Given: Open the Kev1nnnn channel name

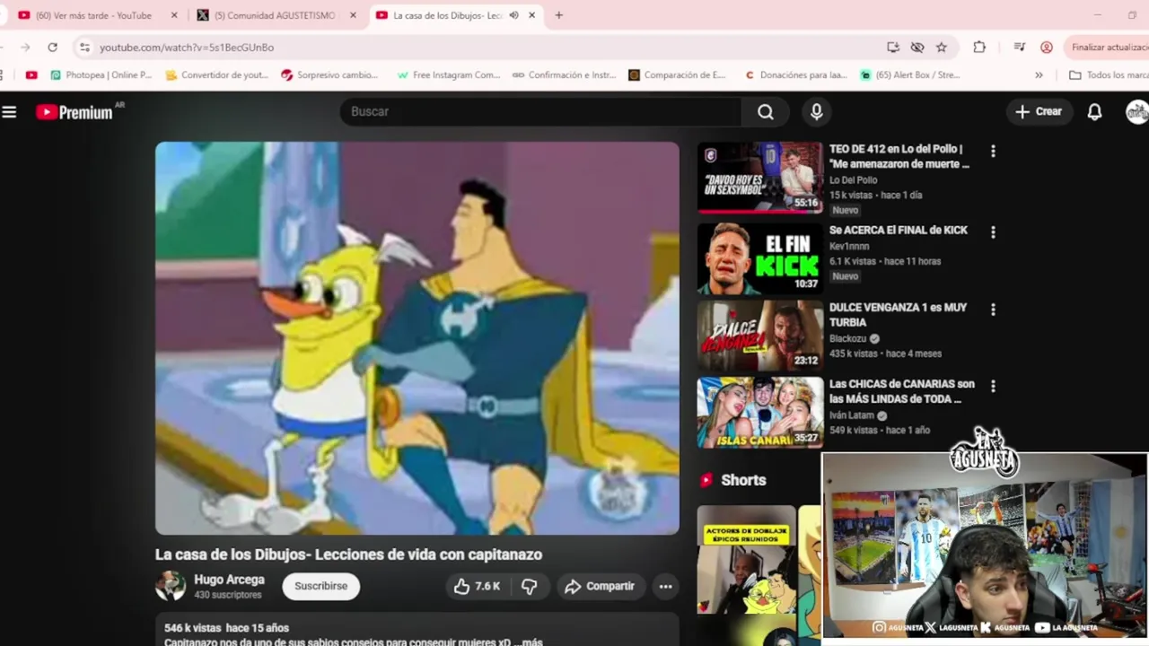Looking at the screenshot, I should point(849,246).
